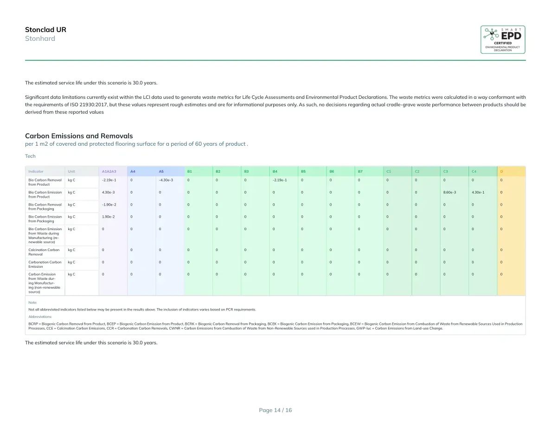Select the B4 column header
The height and width of the screenshot is (426, 551).
[275, 172]
